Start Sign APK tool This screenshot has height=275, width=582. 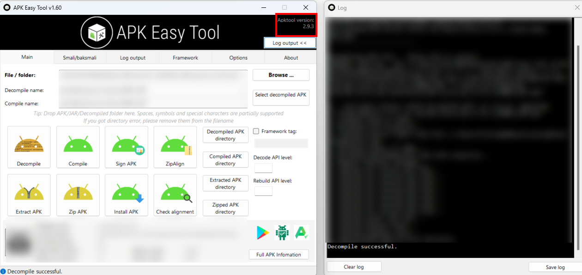(127, 147)
